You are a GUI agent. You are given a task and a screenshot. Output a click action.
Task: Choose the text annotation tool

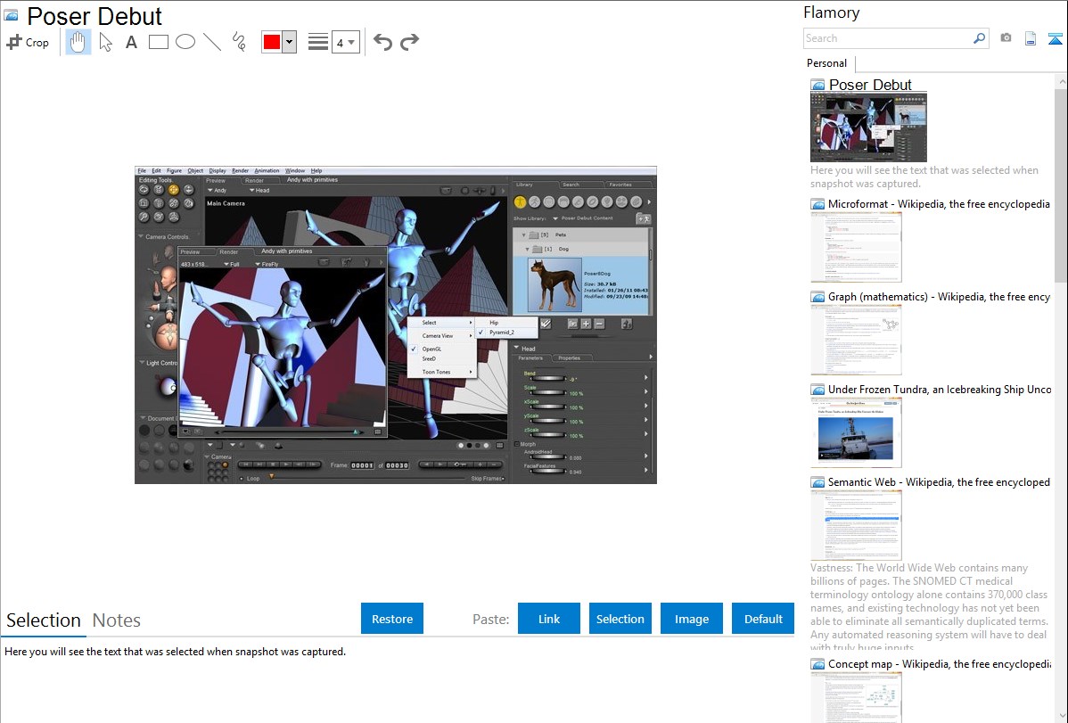[131, 42]
